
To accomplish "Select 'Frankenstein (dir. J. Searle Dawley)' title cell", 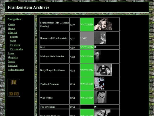I will coord(55,25).
